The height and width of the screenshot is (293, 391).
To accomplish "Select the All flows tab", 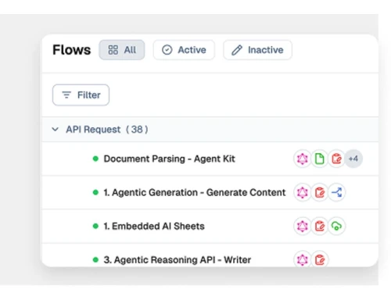I will point(122,50).
